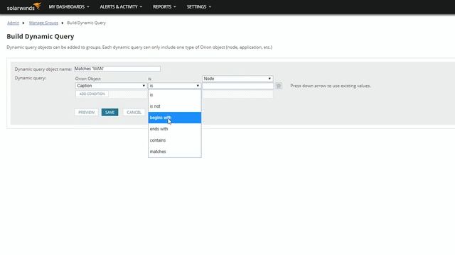The width and height of the screenshot is (455, 255).
Task: Choose the 'is' option in list
Action: tap(174, 95)
